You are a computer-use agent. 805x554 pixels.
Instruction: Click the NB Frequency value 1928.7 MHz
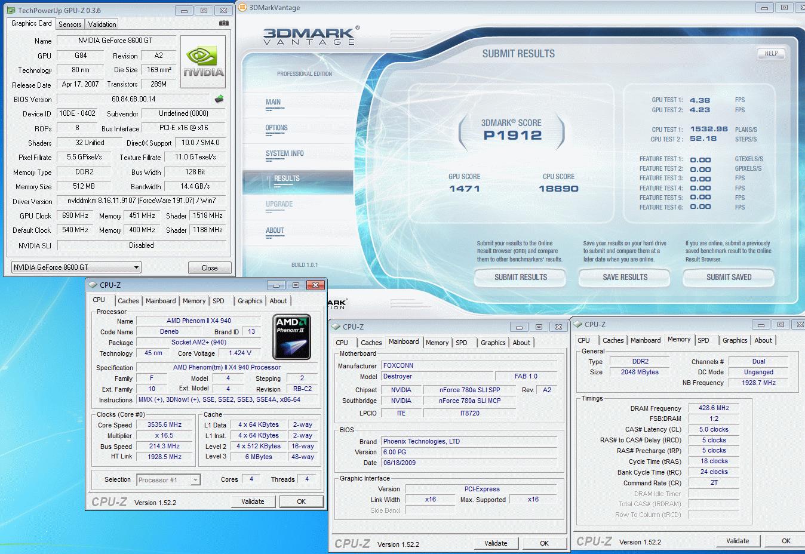tap(758, 383)
